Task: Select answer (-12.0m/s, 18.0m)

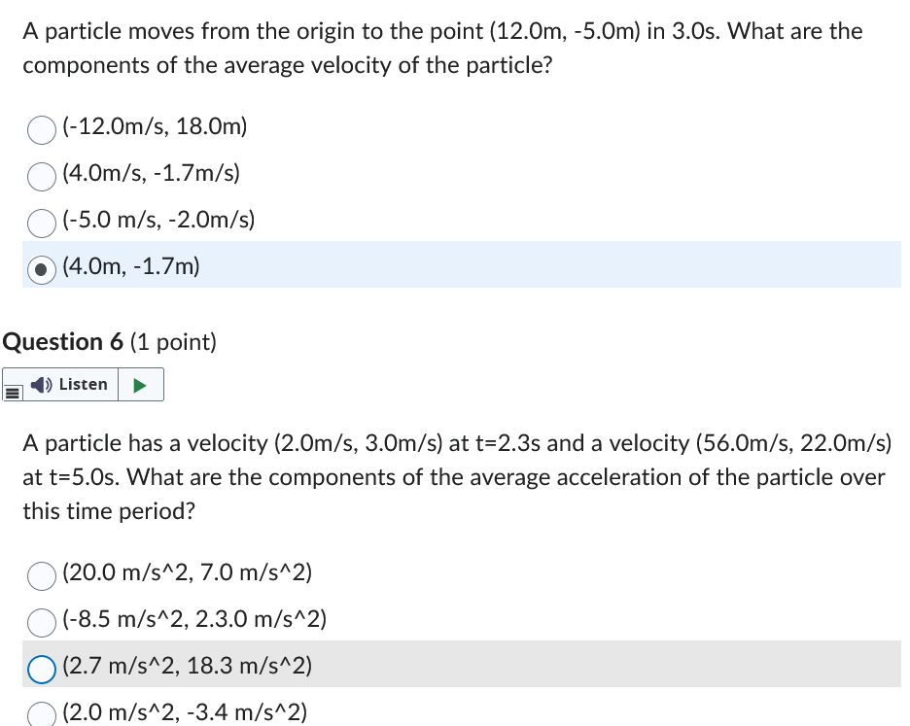Action: tap(41, 129)
